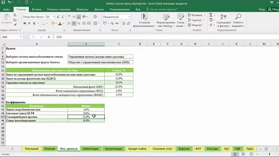The width and height of the screenshot is (279, 157).
Task: Click the Paste (Вставить) clipboard button
Action: 7,19
